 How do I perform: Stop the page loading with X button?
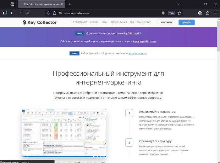[28, 13]
